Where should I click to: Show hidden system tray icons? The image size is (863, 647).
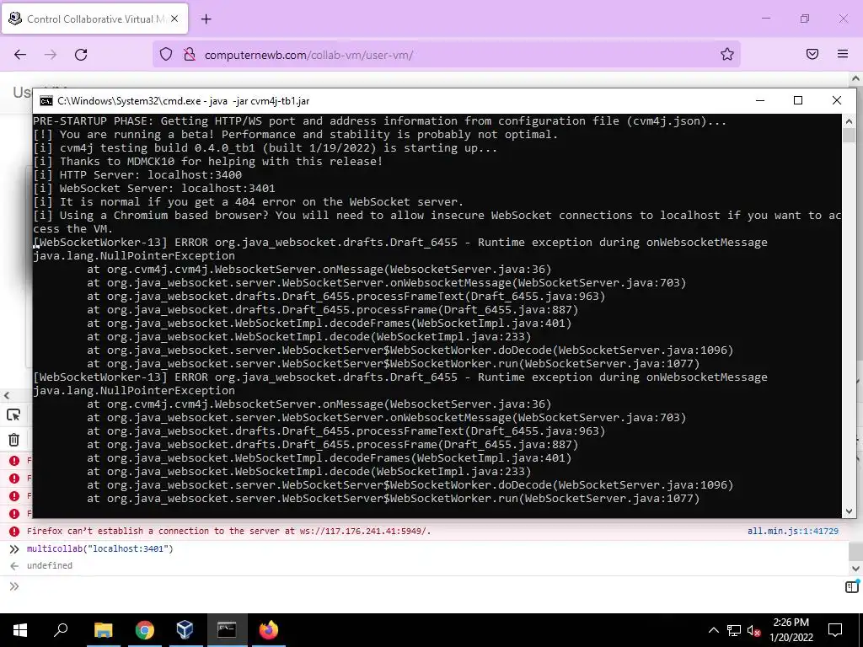pos(713,630)
